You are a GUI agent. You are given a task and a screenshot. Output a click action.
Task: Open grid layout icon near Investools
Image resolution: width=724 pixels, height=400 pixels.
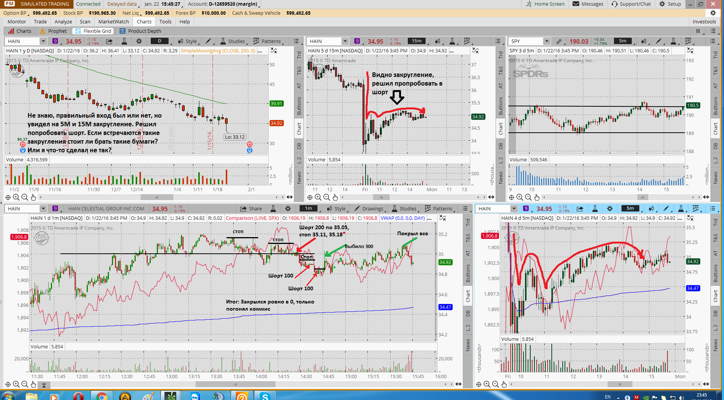point(698,31)
